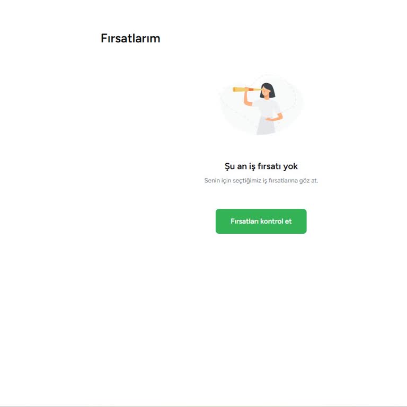Click the word Fırsatları on green button
407x407 pixels.
pos(244,221)
